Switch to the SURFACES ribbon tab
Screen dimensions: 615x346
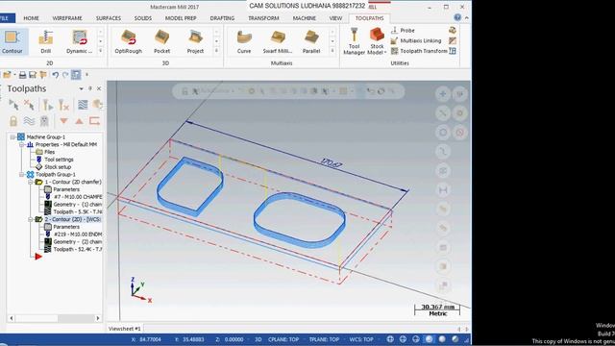point(109,18)
